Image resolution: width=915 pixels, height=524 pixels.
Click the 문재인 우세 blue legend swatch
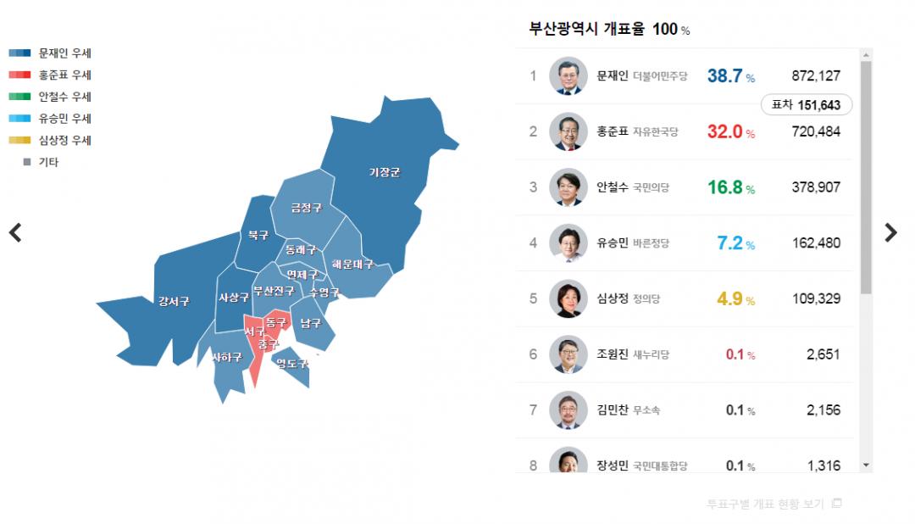20,53
